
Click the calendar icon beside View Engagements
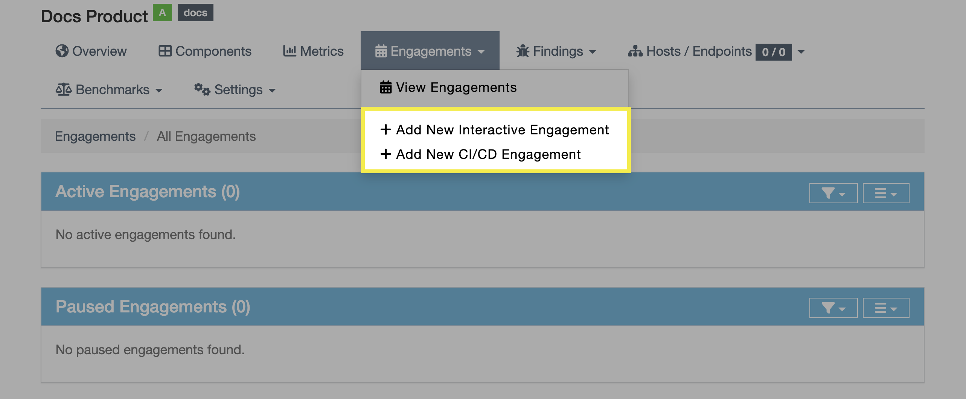pyautogui.click(x=385, y=87)
